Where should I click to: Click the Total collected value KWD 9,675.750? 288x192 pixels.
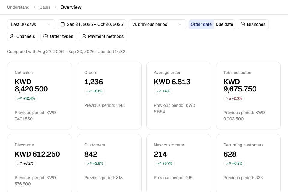pos(240,85)
